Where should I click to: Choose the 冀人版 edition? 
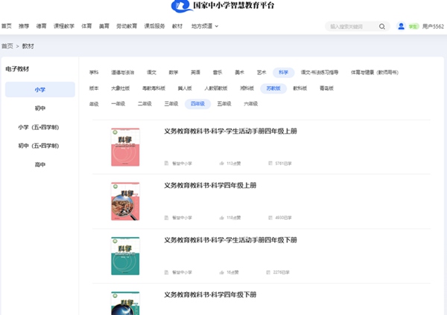click(x=185, y=88)
